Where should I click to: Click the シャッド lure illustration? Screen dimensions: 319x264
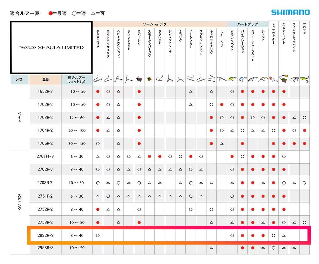pos(263,79)
